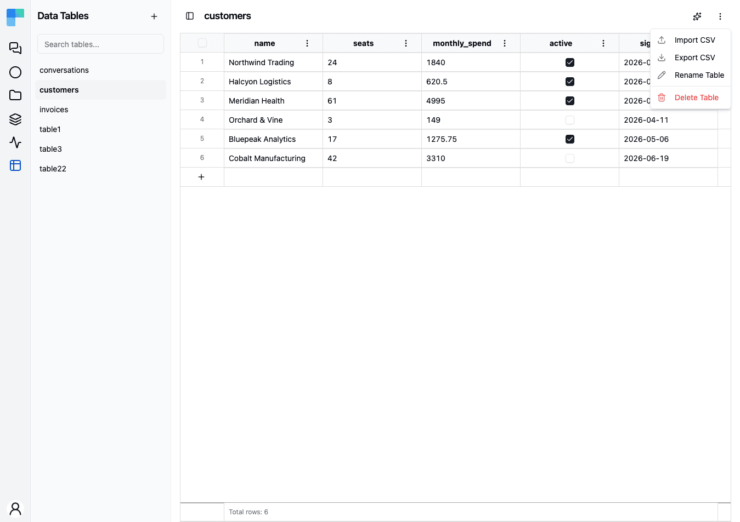Click the circle icon in left sidebar
The width and height of the screenshot is (740, 522).
click(x=15, y=72)
